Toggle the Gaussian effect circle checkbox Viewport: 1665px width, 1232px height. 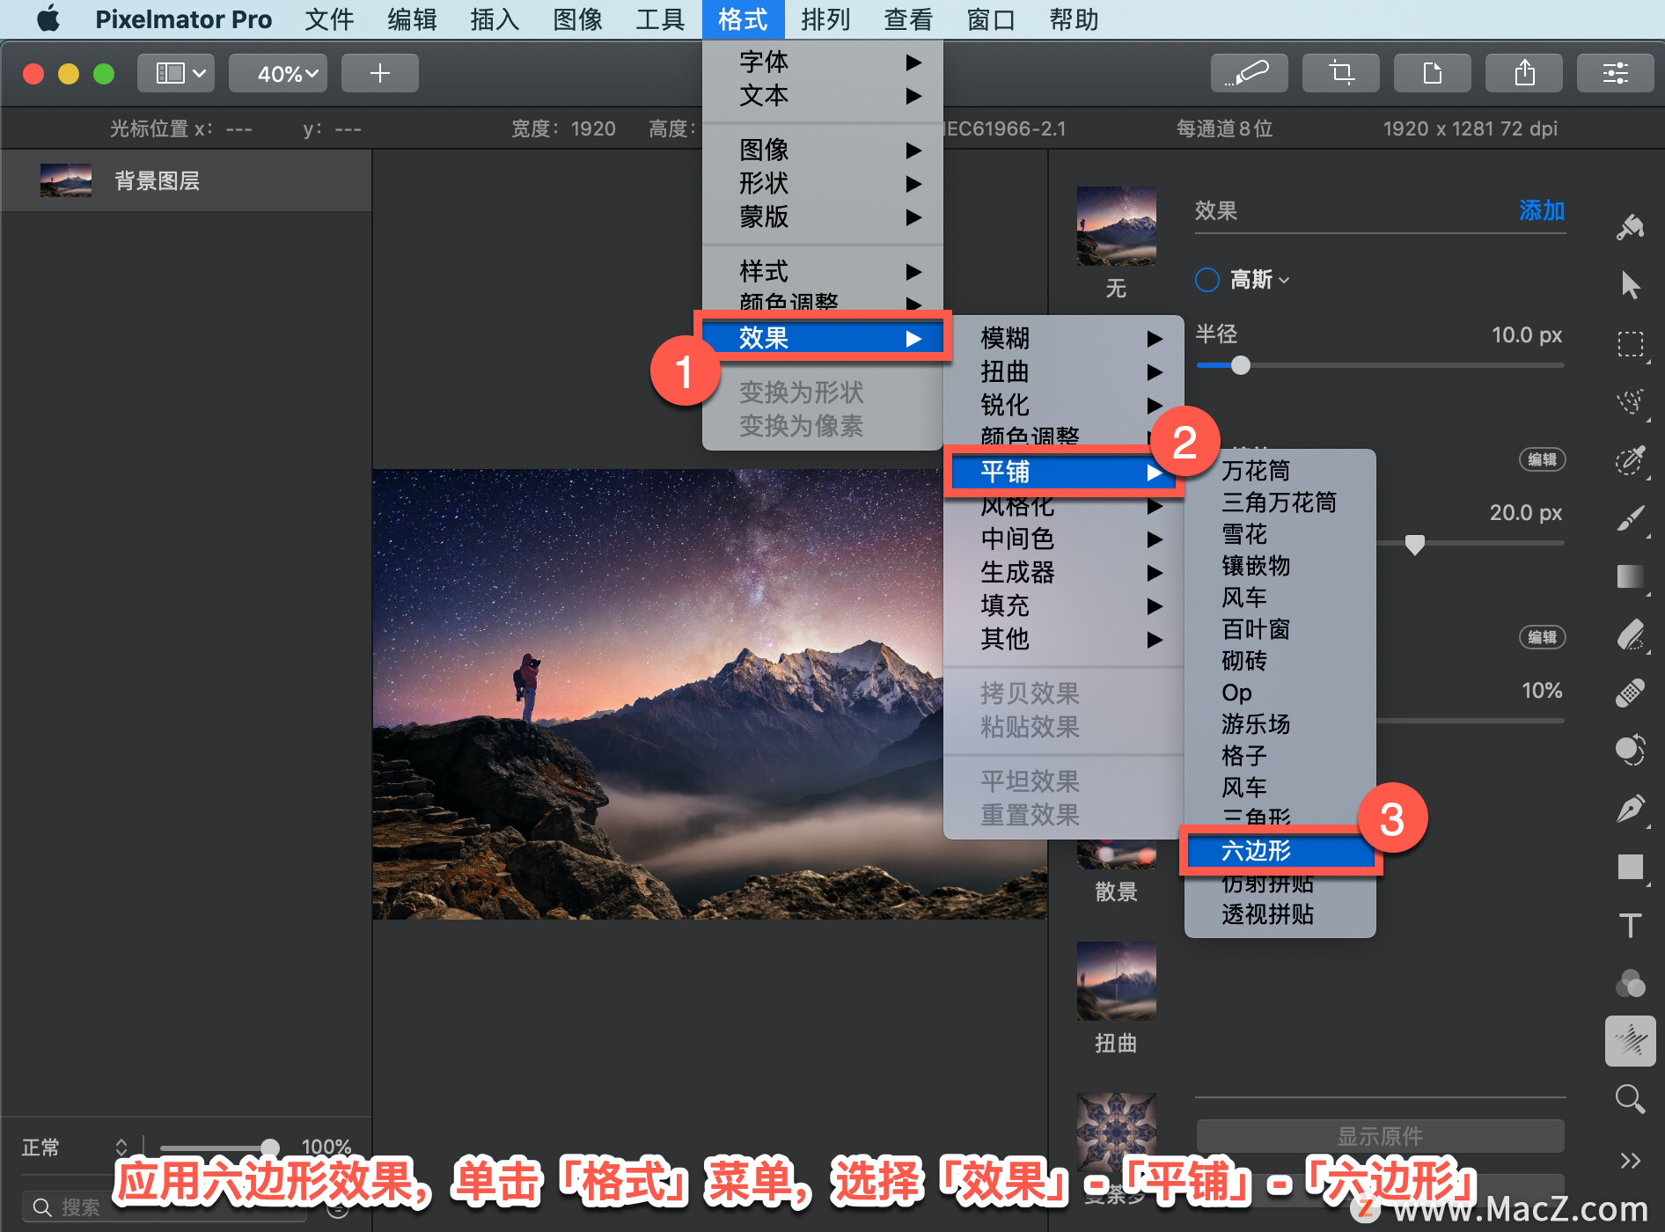pos(1207,280)
